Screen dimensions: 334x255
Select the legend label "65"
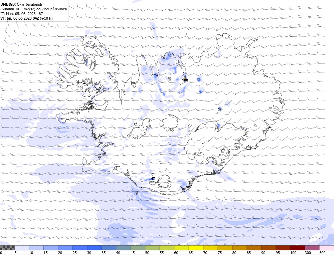[x=190, y=253]
